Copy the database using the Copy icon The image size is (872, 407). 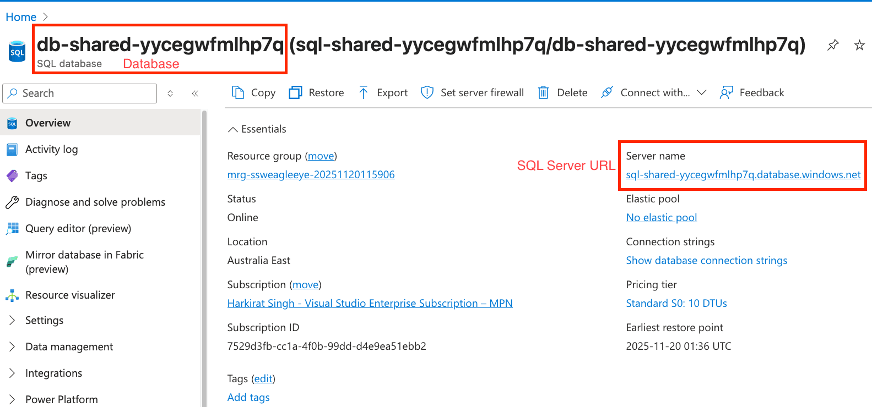pyautogui.click(x=253, y=92)
